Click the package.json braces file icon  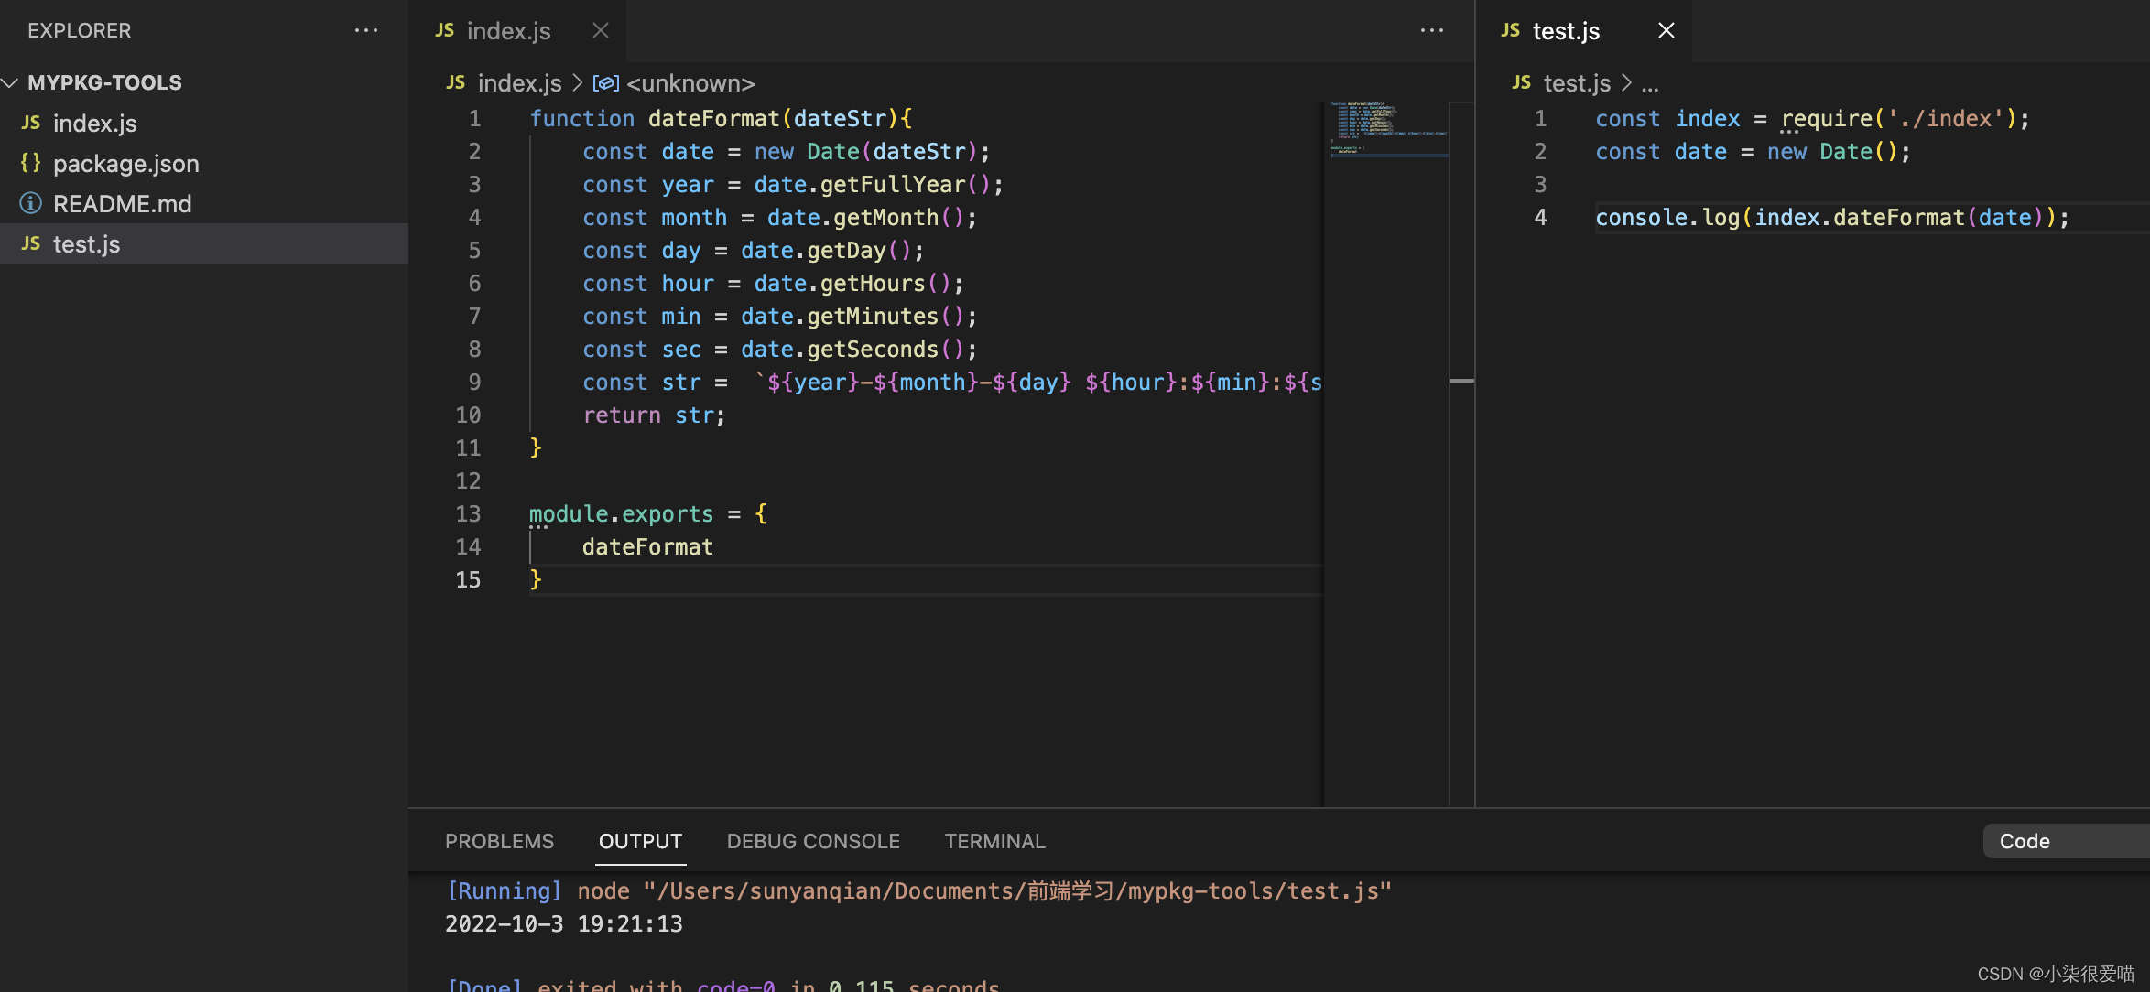[31, 163]
